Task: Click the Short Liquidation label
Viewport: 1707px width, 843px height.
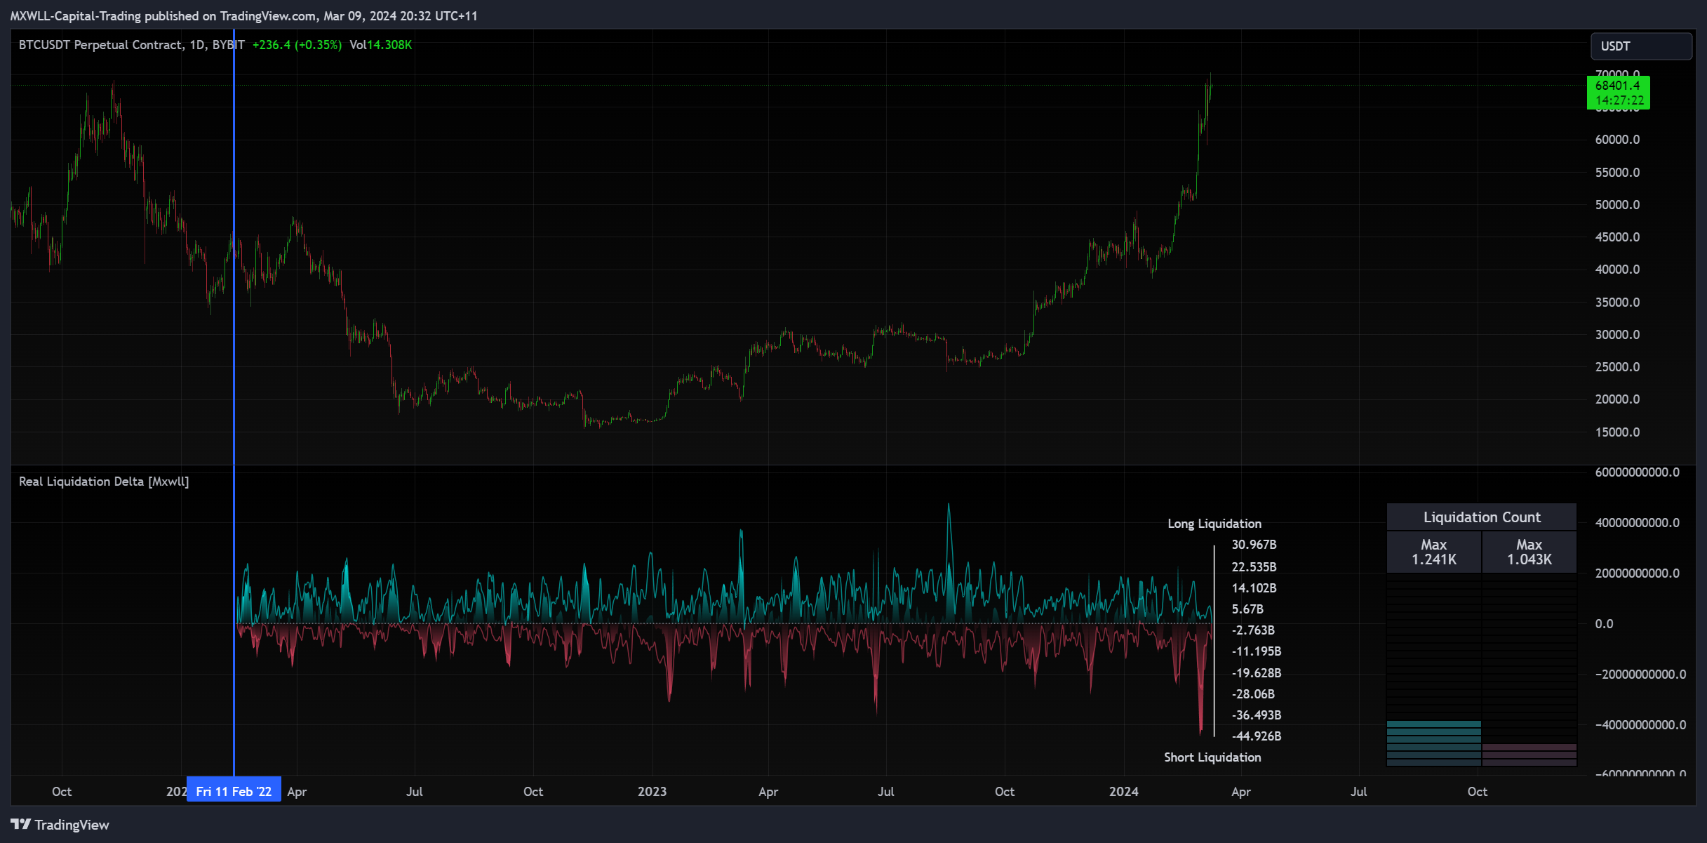Action: click(1212, 757)
